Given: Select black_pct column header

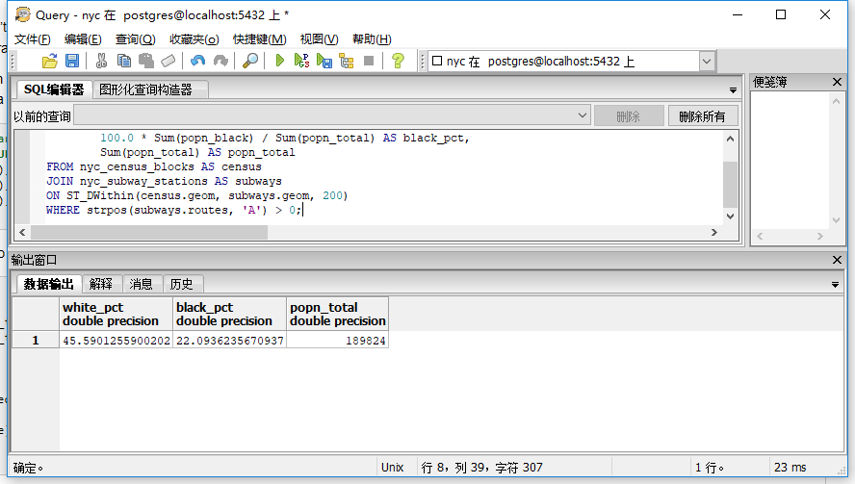Looking at the screenshot, I should [x=229, y=314].
